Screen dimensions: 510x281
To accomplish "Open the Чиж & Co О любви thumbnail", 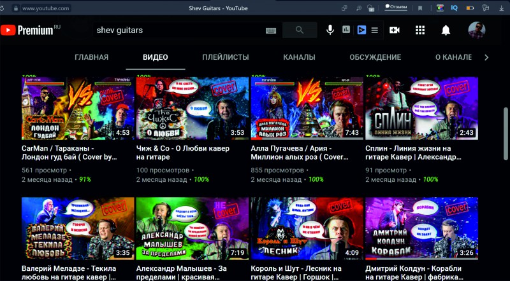I will (193, 108).
